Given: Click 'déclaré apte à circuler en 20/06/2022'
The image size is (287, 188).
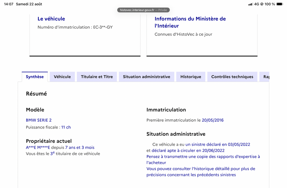Looking at the screenshot, I should click(188, 150).
